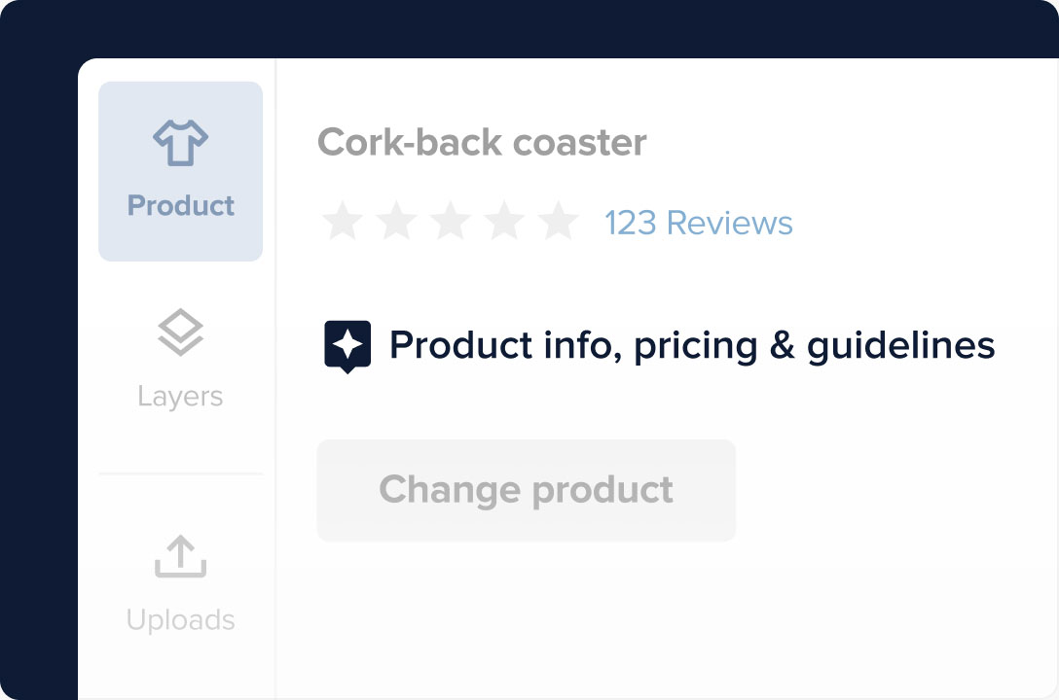The height and width of the screenshot is (700, 1059).
Task: Switch to the Product tab label
Action: (181, 206)
